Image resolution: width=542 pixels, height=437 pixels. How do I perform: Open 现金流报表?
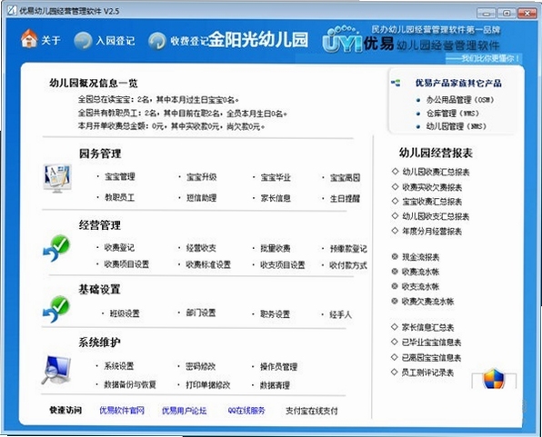point(421,257)
